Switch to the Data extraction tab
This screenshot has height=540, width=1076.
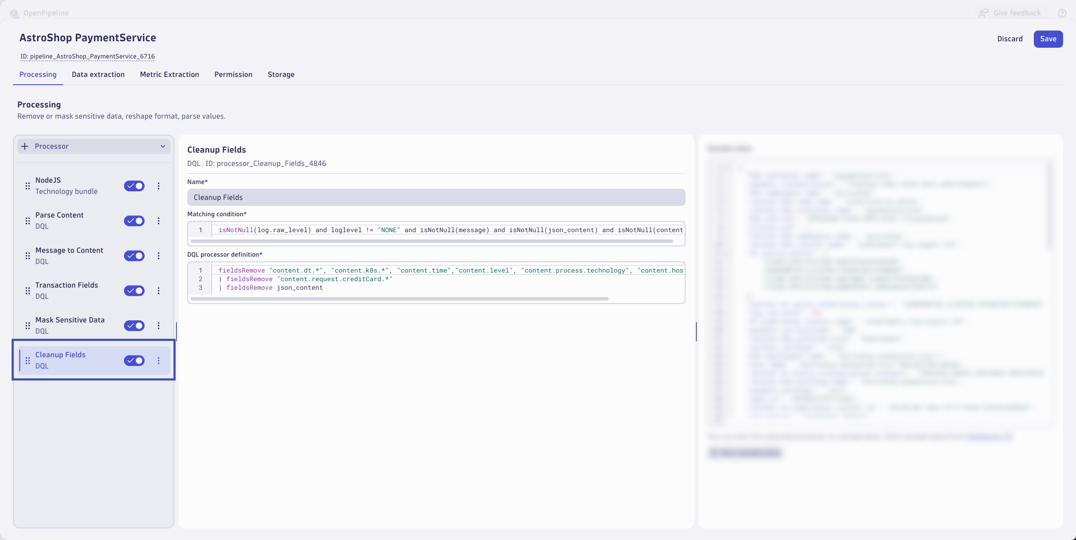tap(98, 74)
